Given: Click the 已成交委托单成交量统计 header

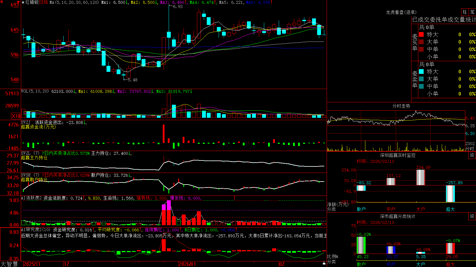Looking at the screenshot, I should point(444,20).
